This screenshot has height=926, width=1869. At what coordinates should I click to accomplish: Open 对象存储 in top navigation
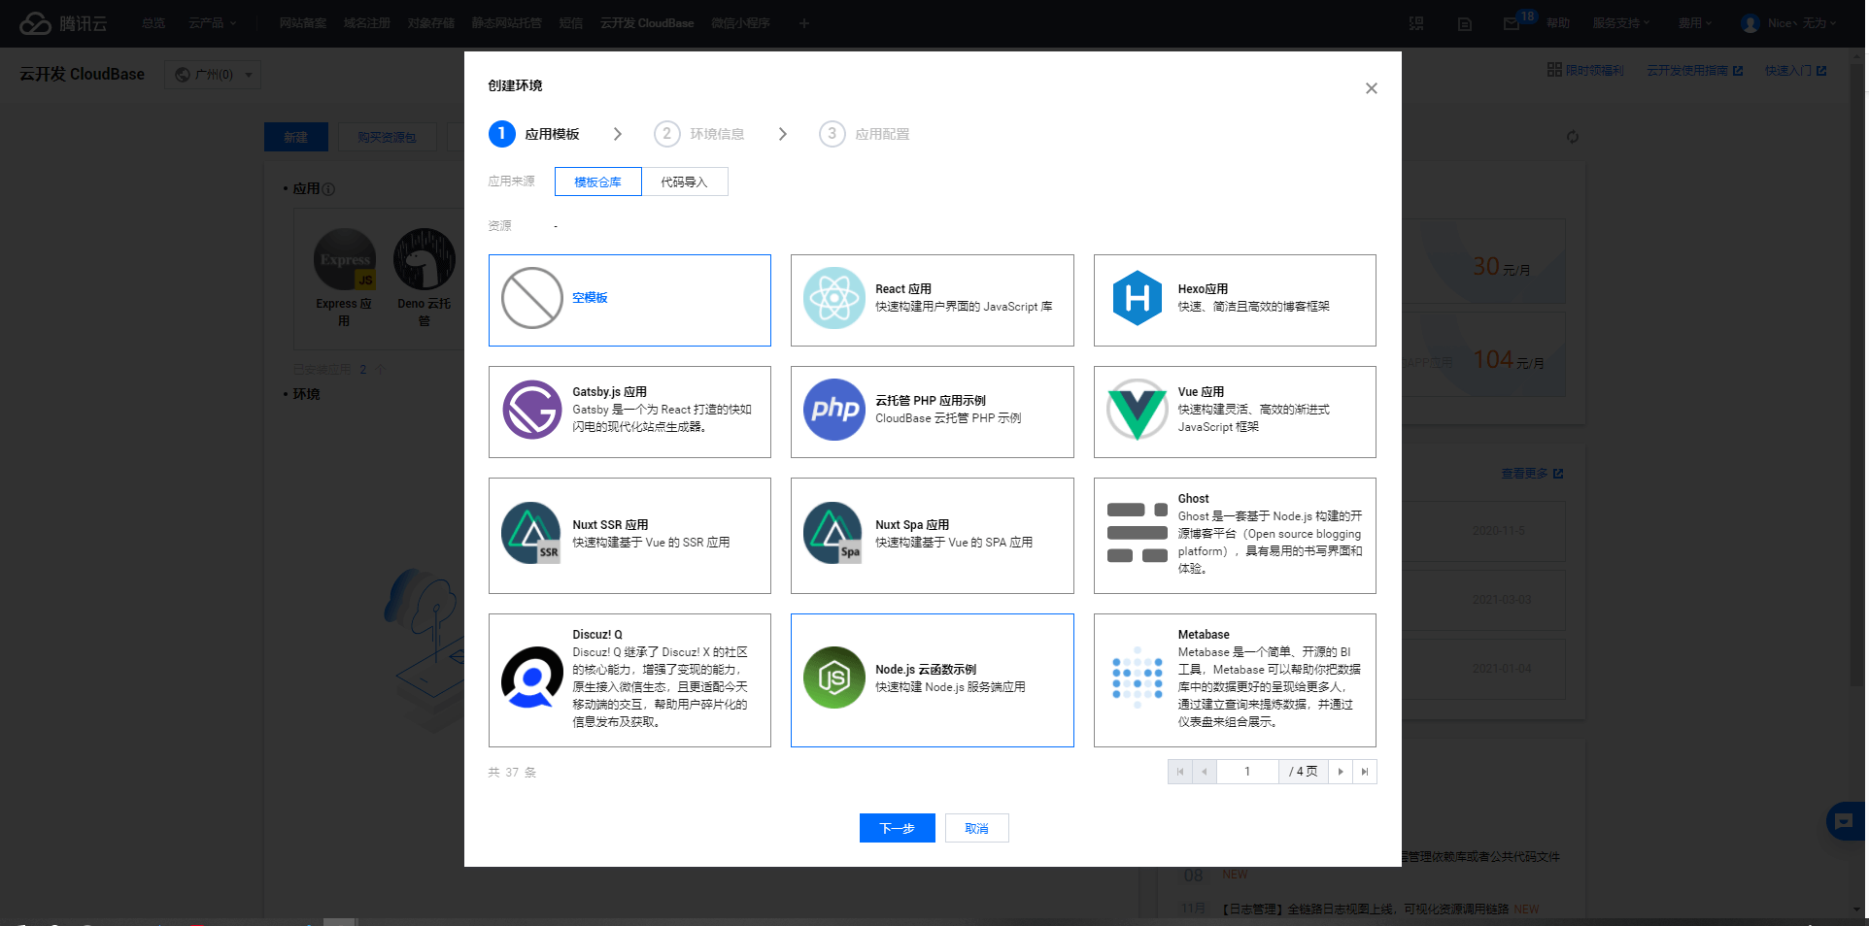pyautogui.click(x=431, y=23)
